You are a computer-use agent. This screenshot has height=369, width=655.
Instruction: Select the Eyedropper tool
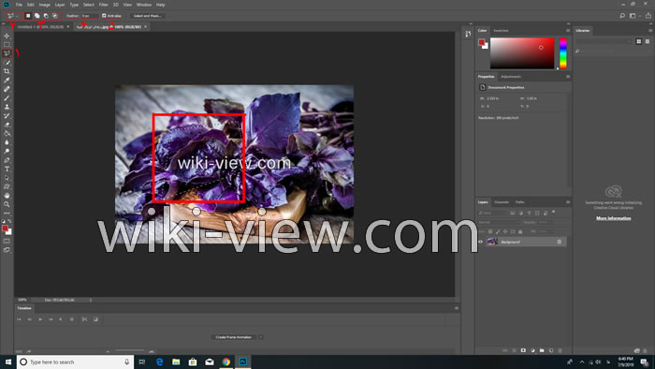(7, 81)
